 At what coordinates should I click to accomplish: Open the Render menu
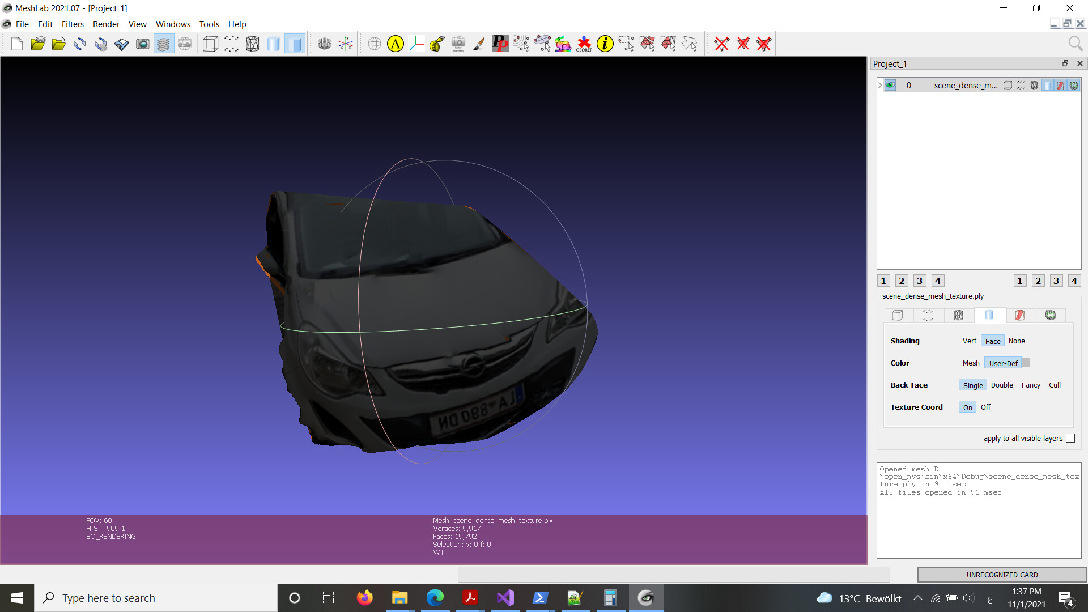[106, 24]
